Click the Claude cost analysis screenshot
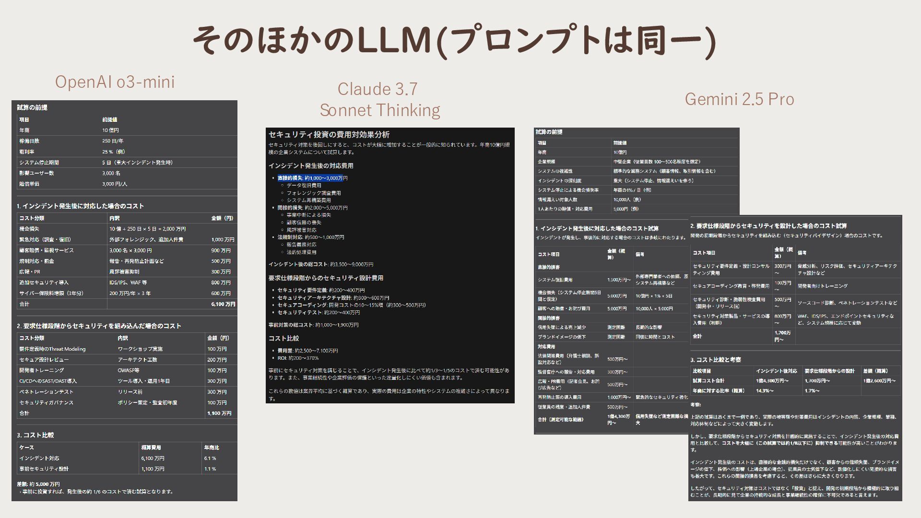921x518 pixels. coord(390,265)
